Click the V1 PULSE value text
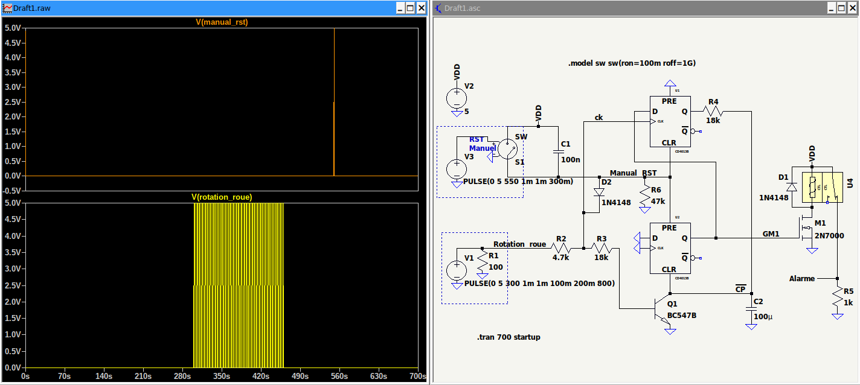The image size is (860, 385). click(539, 284)
